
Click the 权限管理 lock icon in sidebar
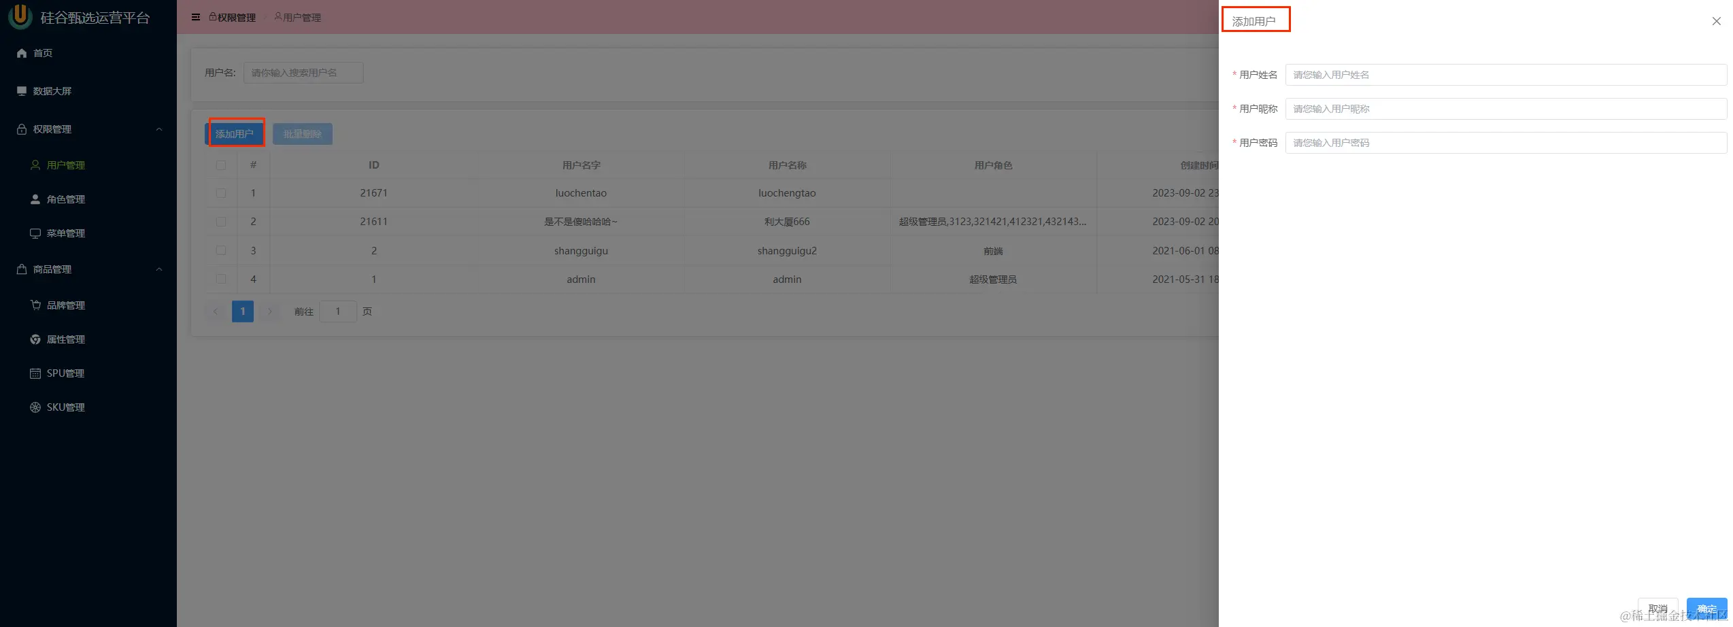point(22,129)
